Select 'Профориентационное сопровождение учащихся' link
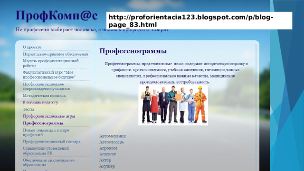The width and height of the screenshot is (304, 171). click(47, 86)
